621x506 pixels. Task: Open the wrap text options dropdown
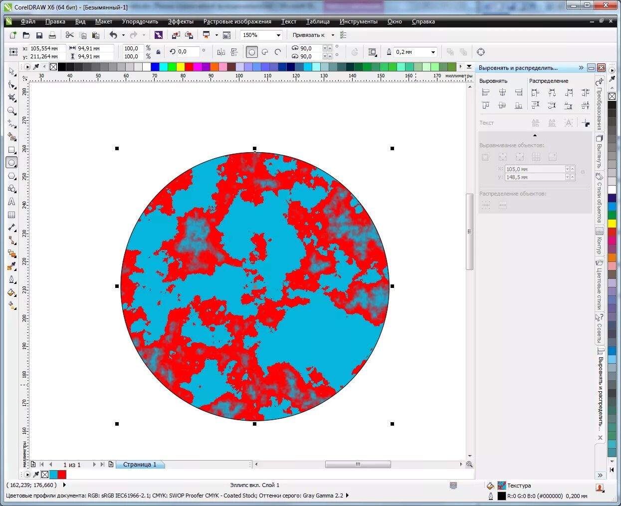pos(372,52)
